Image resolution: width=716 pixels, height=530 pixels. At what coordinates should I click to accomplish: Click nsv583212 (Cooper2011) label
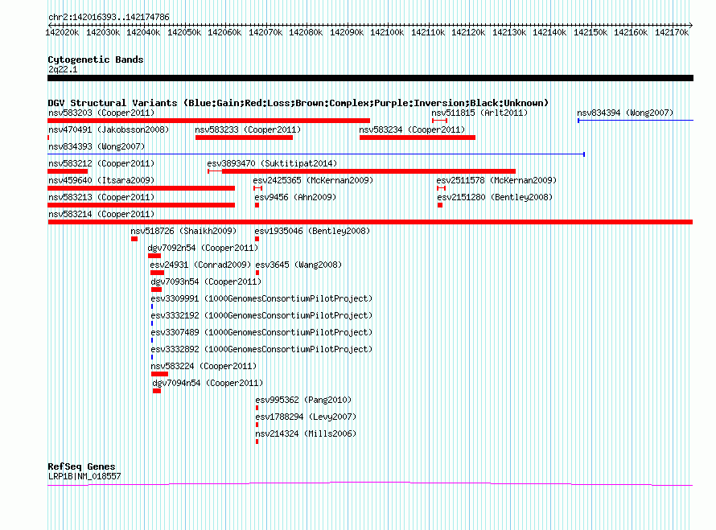tap(101, 163)
